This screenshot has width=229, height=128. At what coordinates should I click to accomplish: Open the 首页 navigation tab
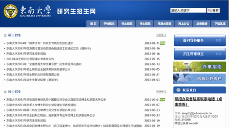(93, 23)
